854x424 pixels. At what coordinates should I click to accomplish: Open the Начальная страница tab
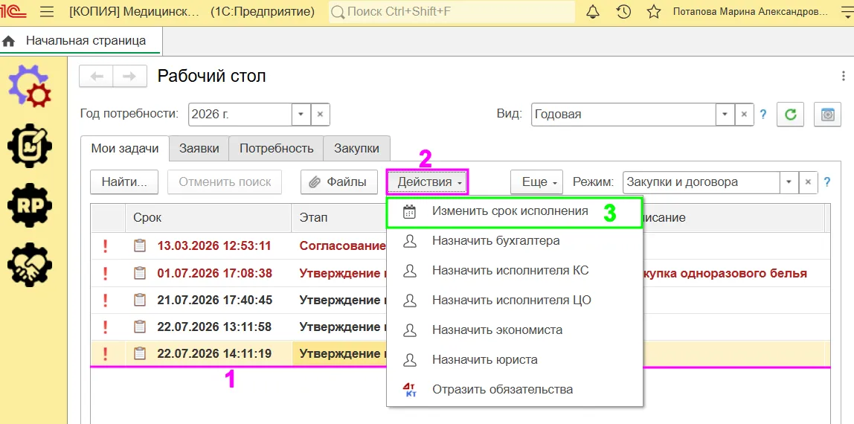click(80, 40)
